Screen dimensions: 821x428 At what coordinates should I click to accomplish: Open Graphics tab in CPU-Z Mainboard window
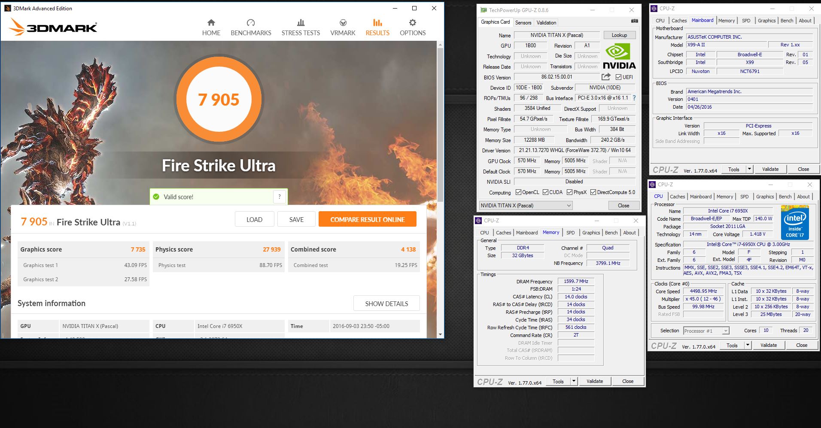pos(766,21)
